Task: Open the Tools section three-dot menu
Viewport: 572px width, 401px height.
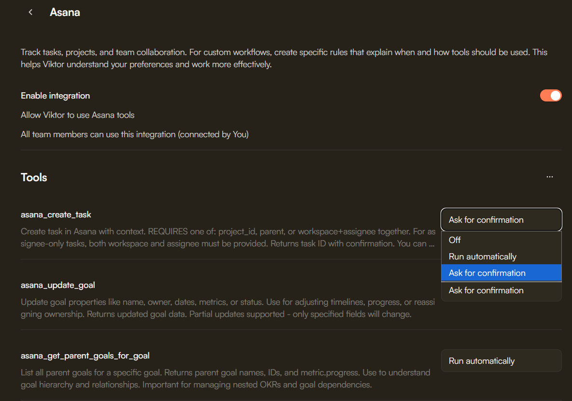Action: (549, 177)
